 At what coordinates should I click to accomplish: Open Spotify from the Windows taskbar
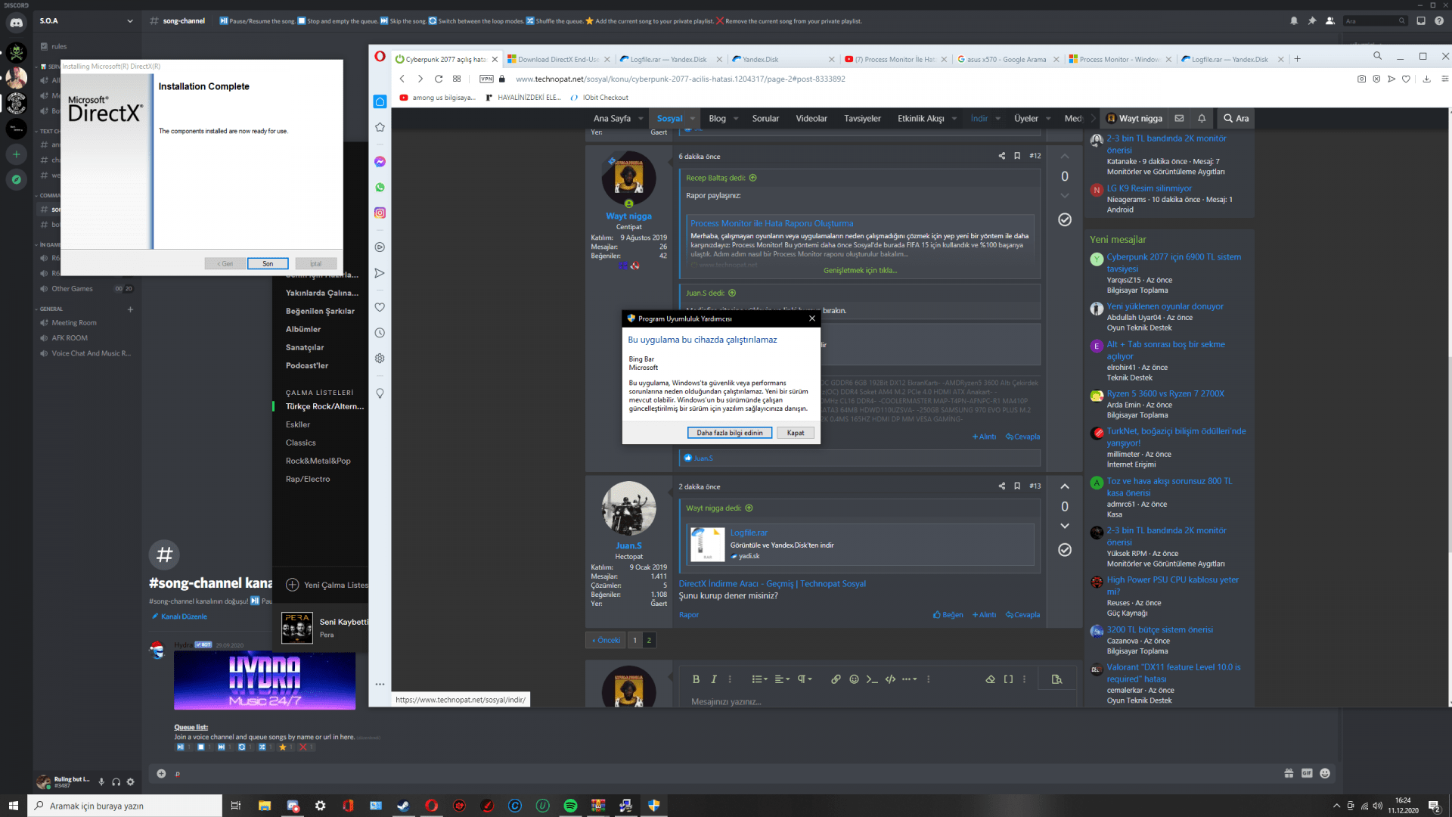pos(570,806)
